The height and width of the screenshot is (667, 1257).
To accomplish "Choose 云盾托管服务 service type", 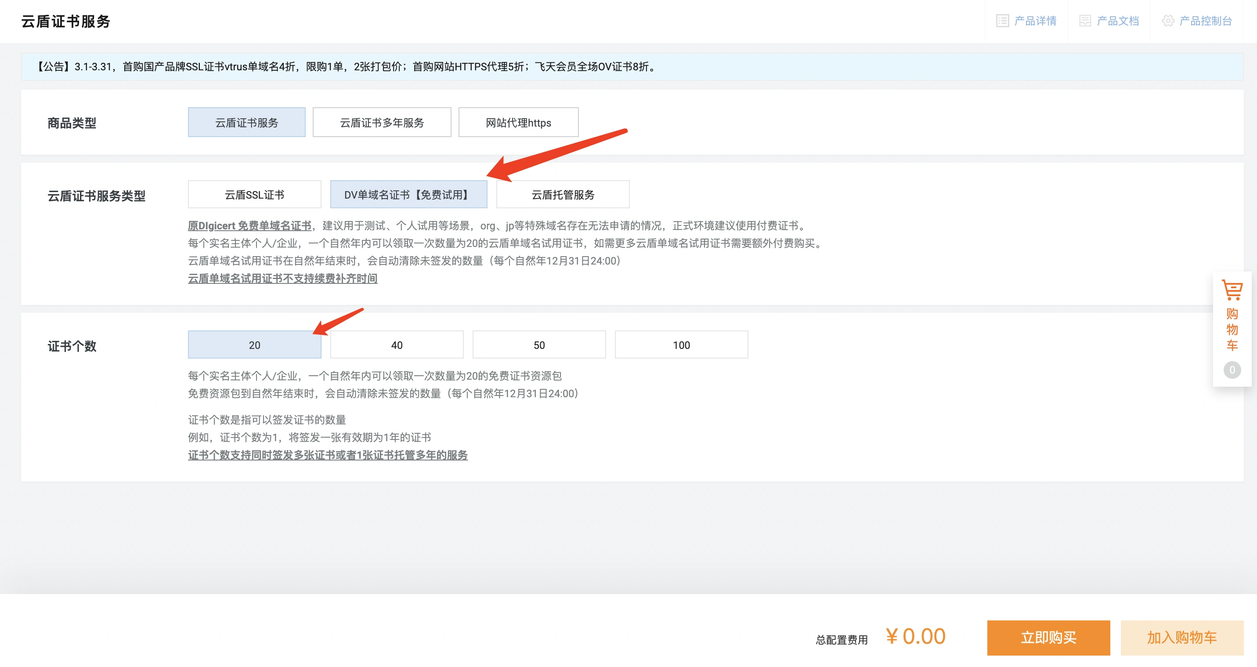I will tap(563, 195).
